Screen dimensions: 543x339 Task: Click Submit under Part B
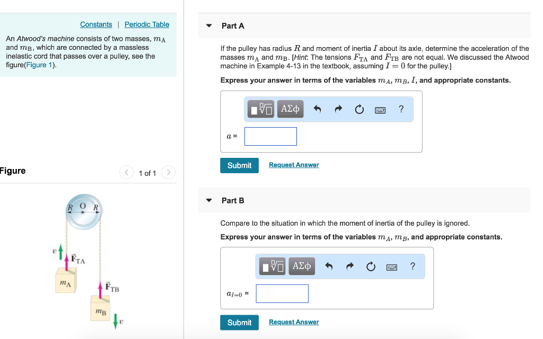point(239,322)
